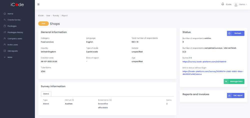Click the Invite users icon

(x=5, y=45)
